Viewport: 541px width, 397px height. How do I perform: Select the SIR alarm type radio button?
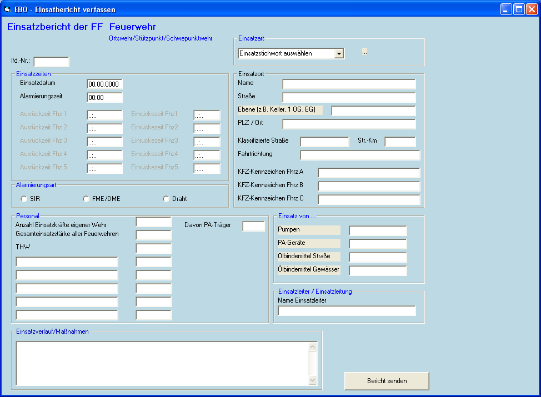(x=24, y=199)
